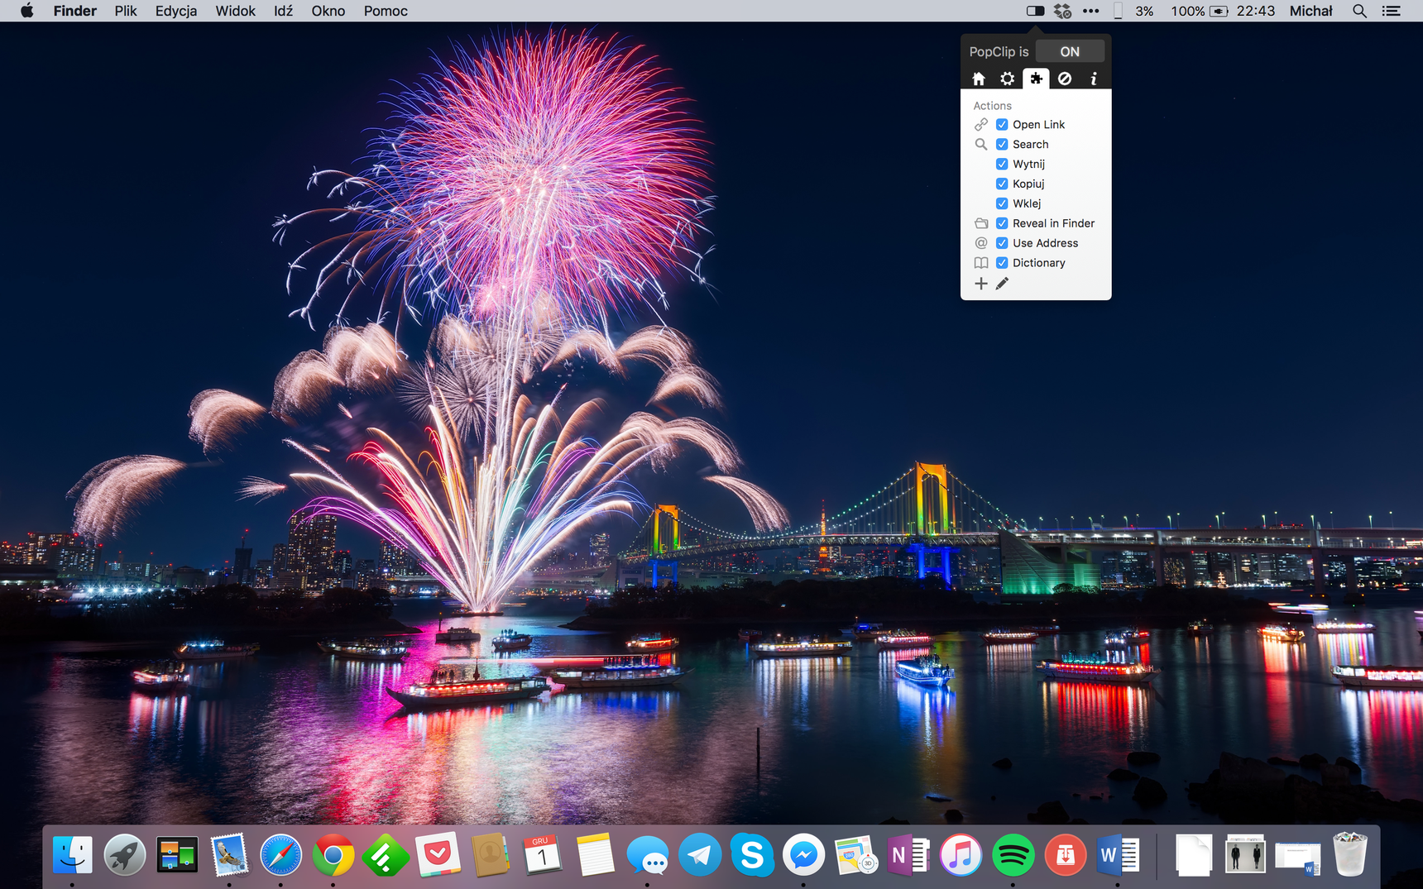The image size is (1423, 889).
Task: Open Mail eagle-stamp icon in Dock
Action: pyautogui.click(x=229, y=855)
